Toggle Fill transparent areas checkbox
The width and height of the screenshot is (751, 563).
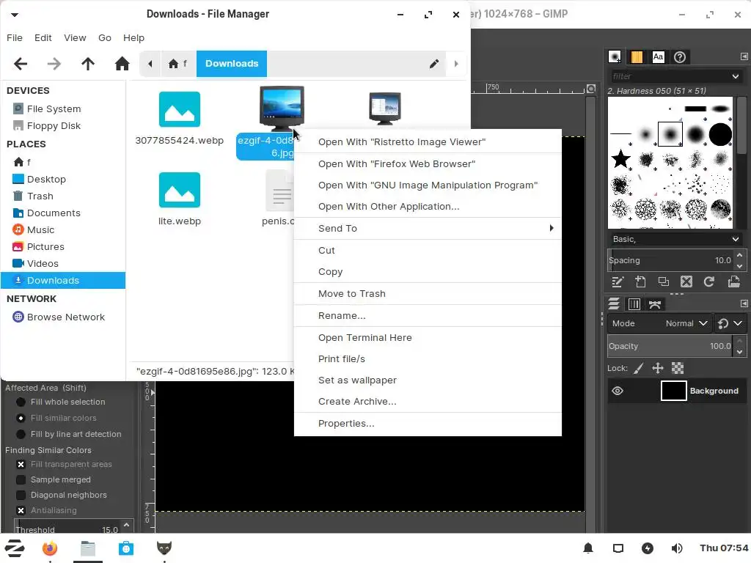[21, 464]
